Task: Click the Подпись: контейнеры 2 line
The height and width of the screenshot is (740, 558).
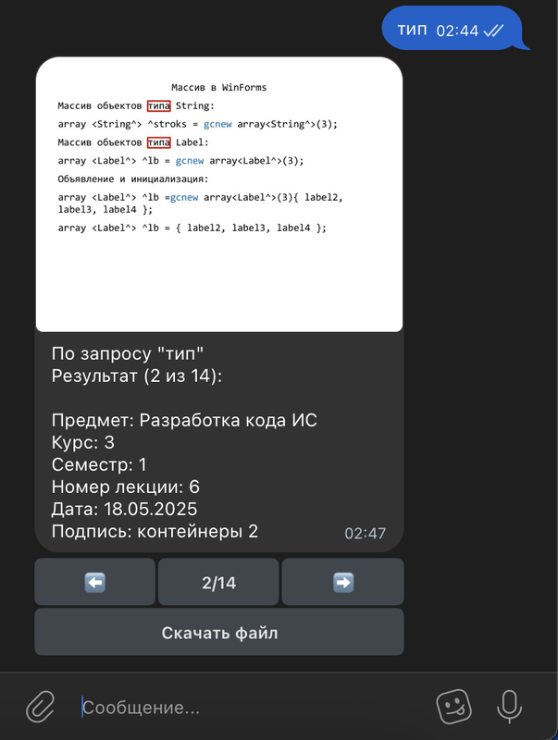Action: (155, 531)
